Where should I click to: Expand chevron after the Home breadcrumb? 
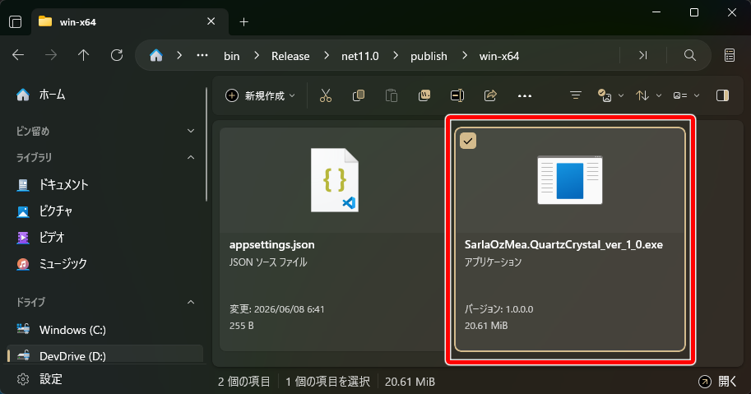coord(179,56)
